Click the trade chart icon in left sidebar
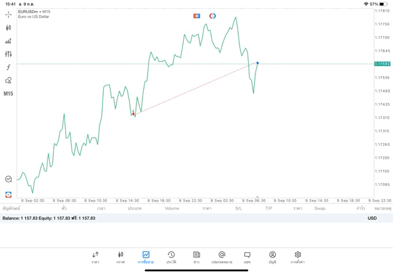 [x=9, y=179]
